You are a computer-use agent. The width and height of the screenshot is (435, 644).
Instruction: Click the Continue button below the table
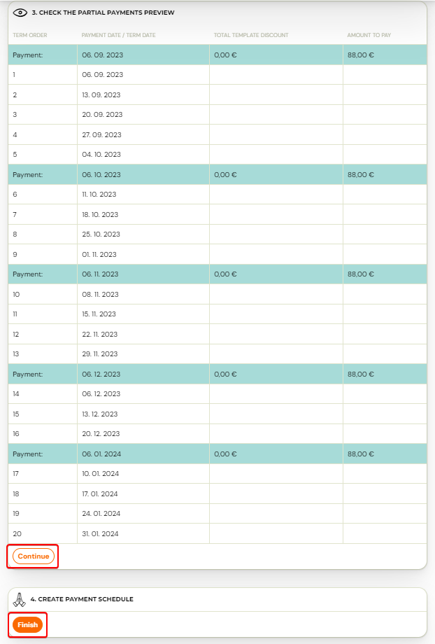[x=34, y=556]
